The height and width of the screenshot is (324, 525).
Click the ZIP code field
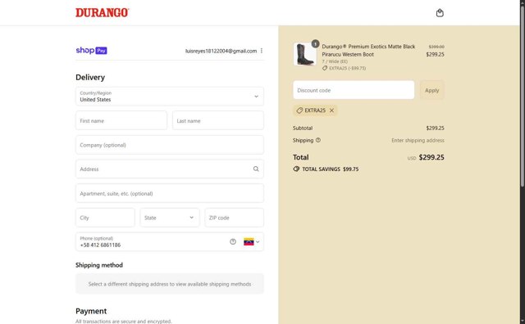coord(235,218)
